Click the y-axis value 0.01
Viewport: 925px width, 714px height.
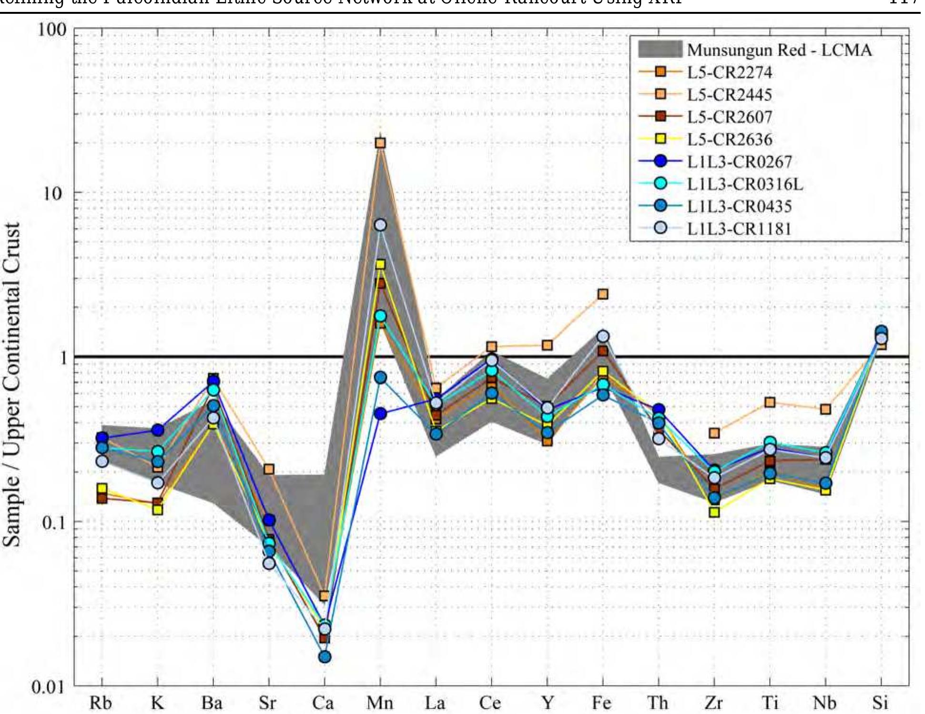tap(48, 687)
